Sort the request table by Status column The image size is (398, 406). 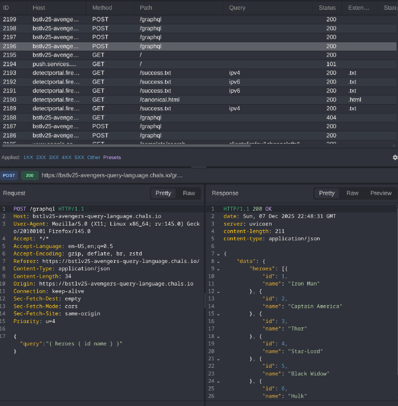tap(327, 8)
